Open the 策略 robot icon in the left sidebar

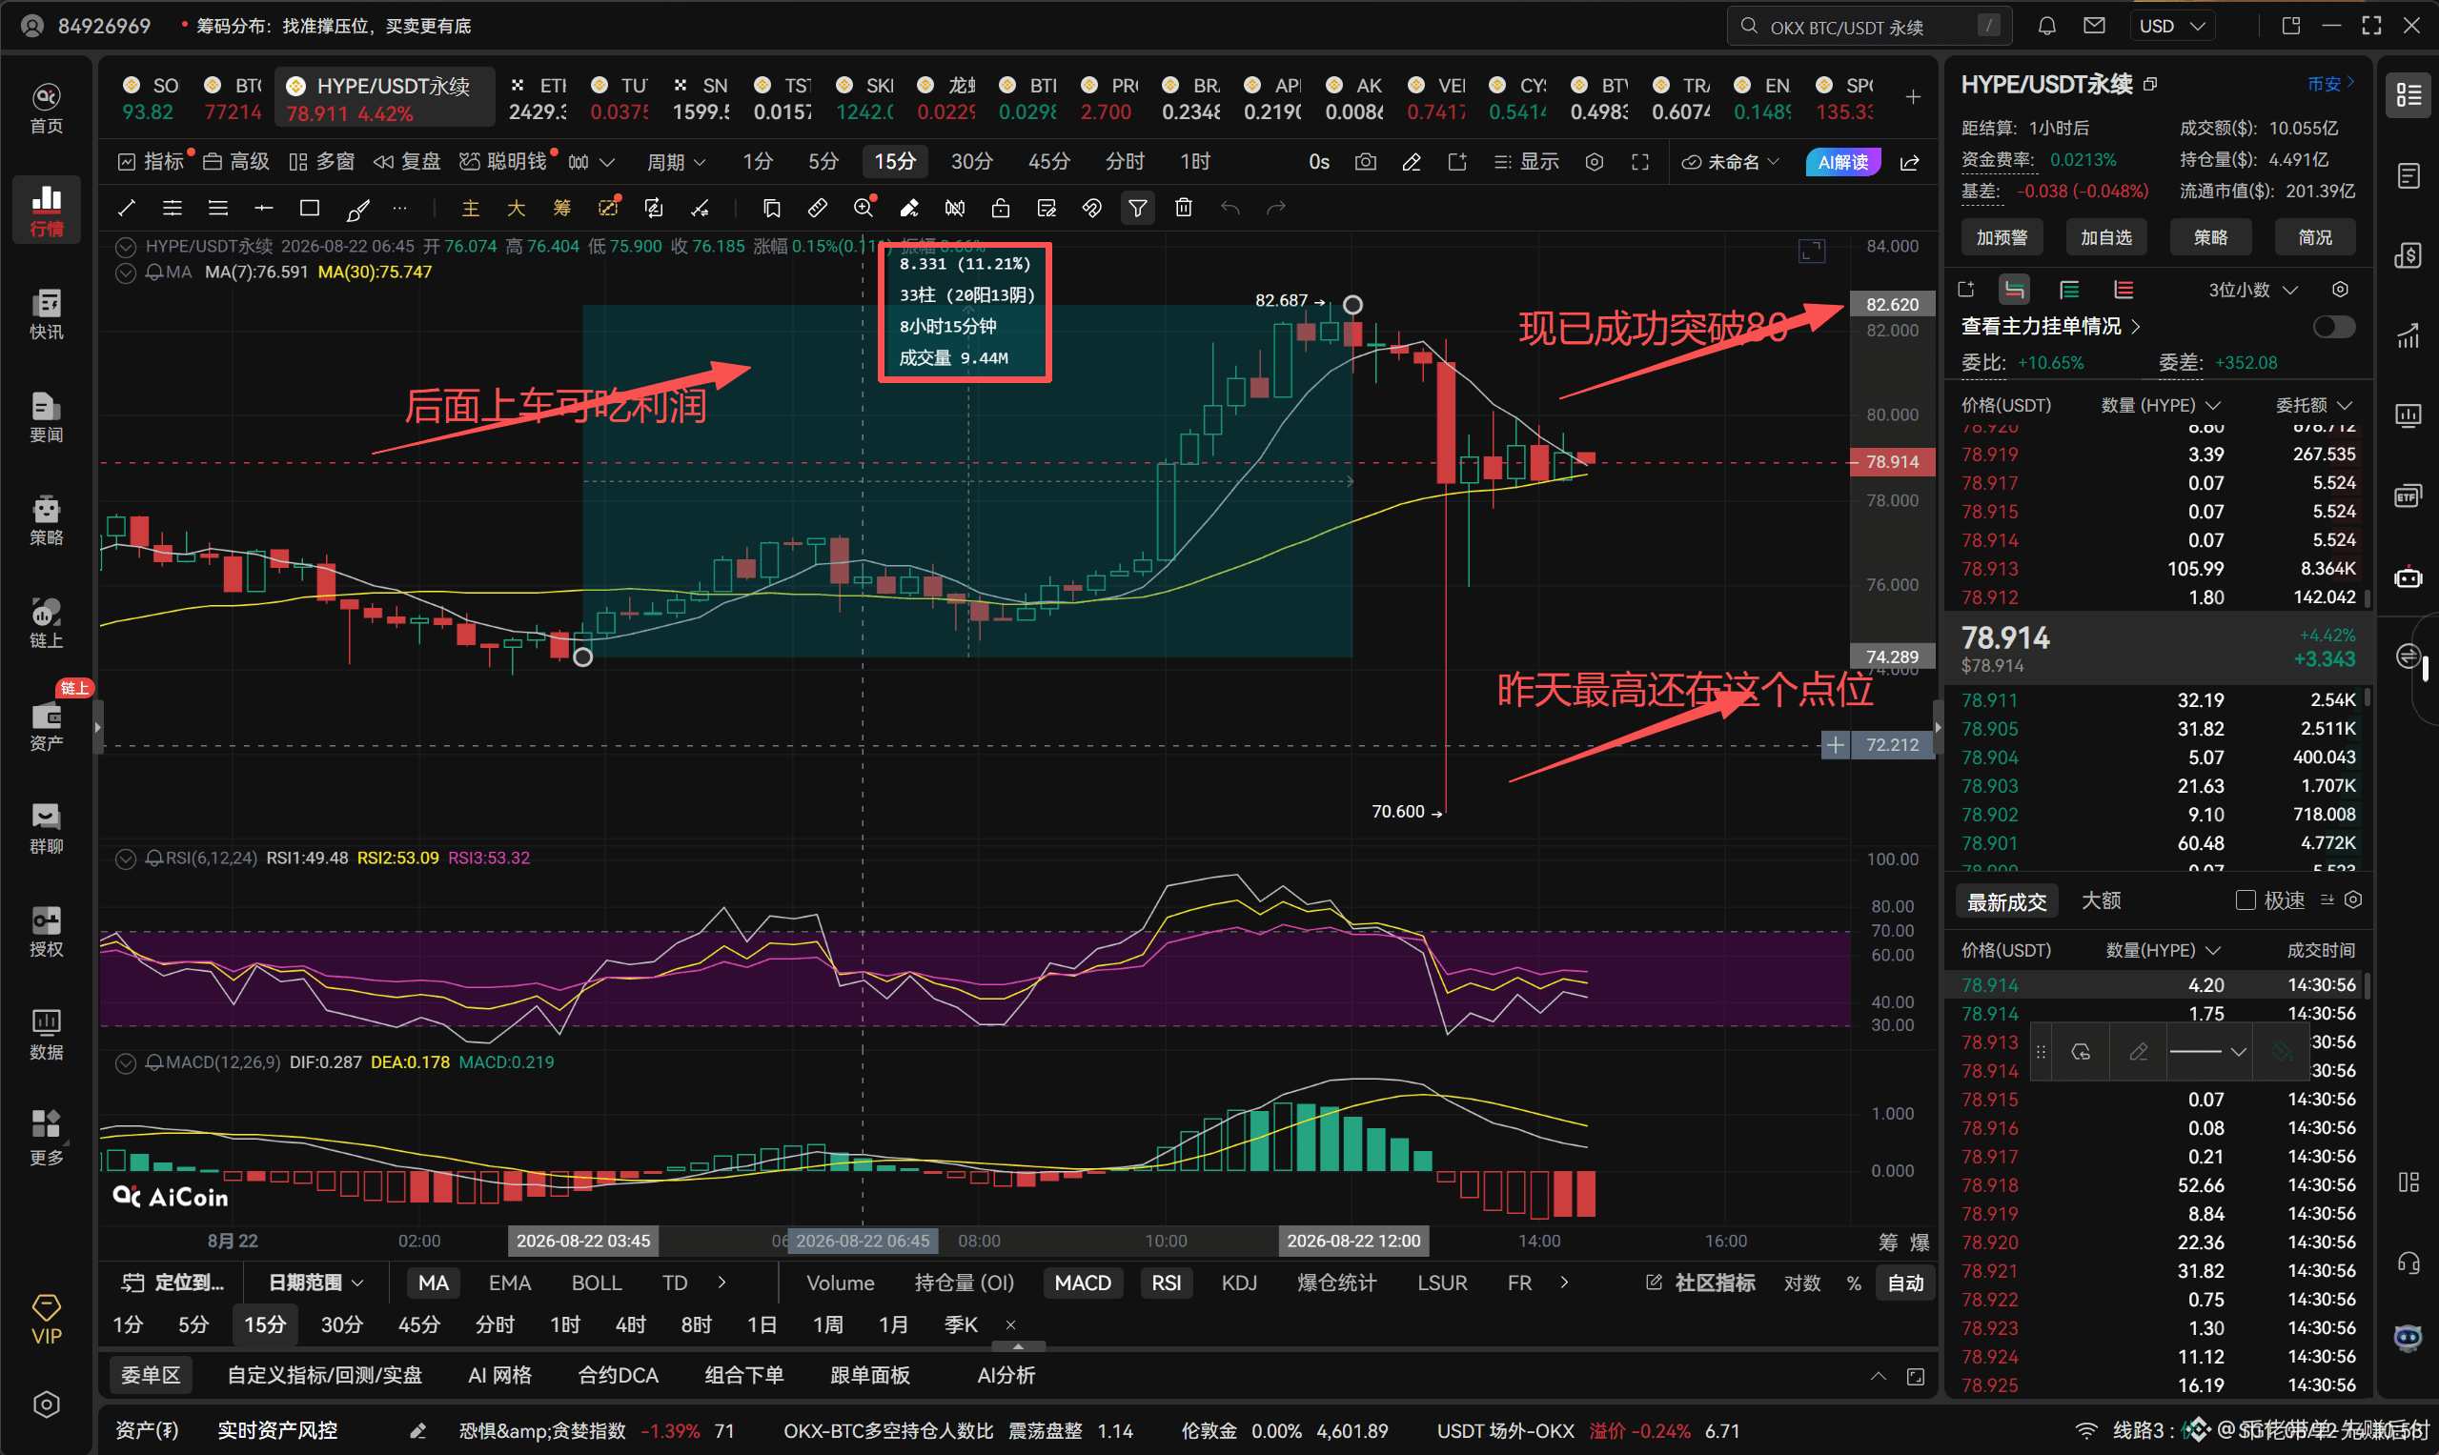click(x=46, y=519)
